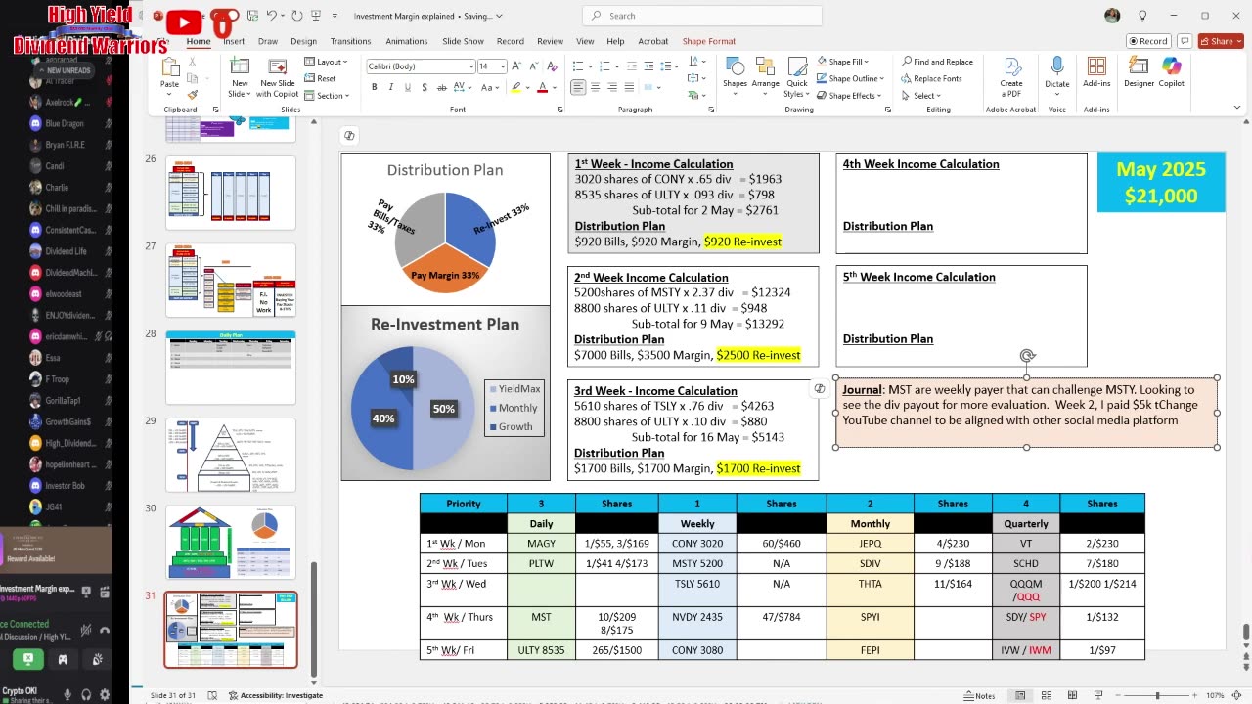Select slide 28 Daily Plan thumbnail
The image size is (1252, 704).
point(231,368)
